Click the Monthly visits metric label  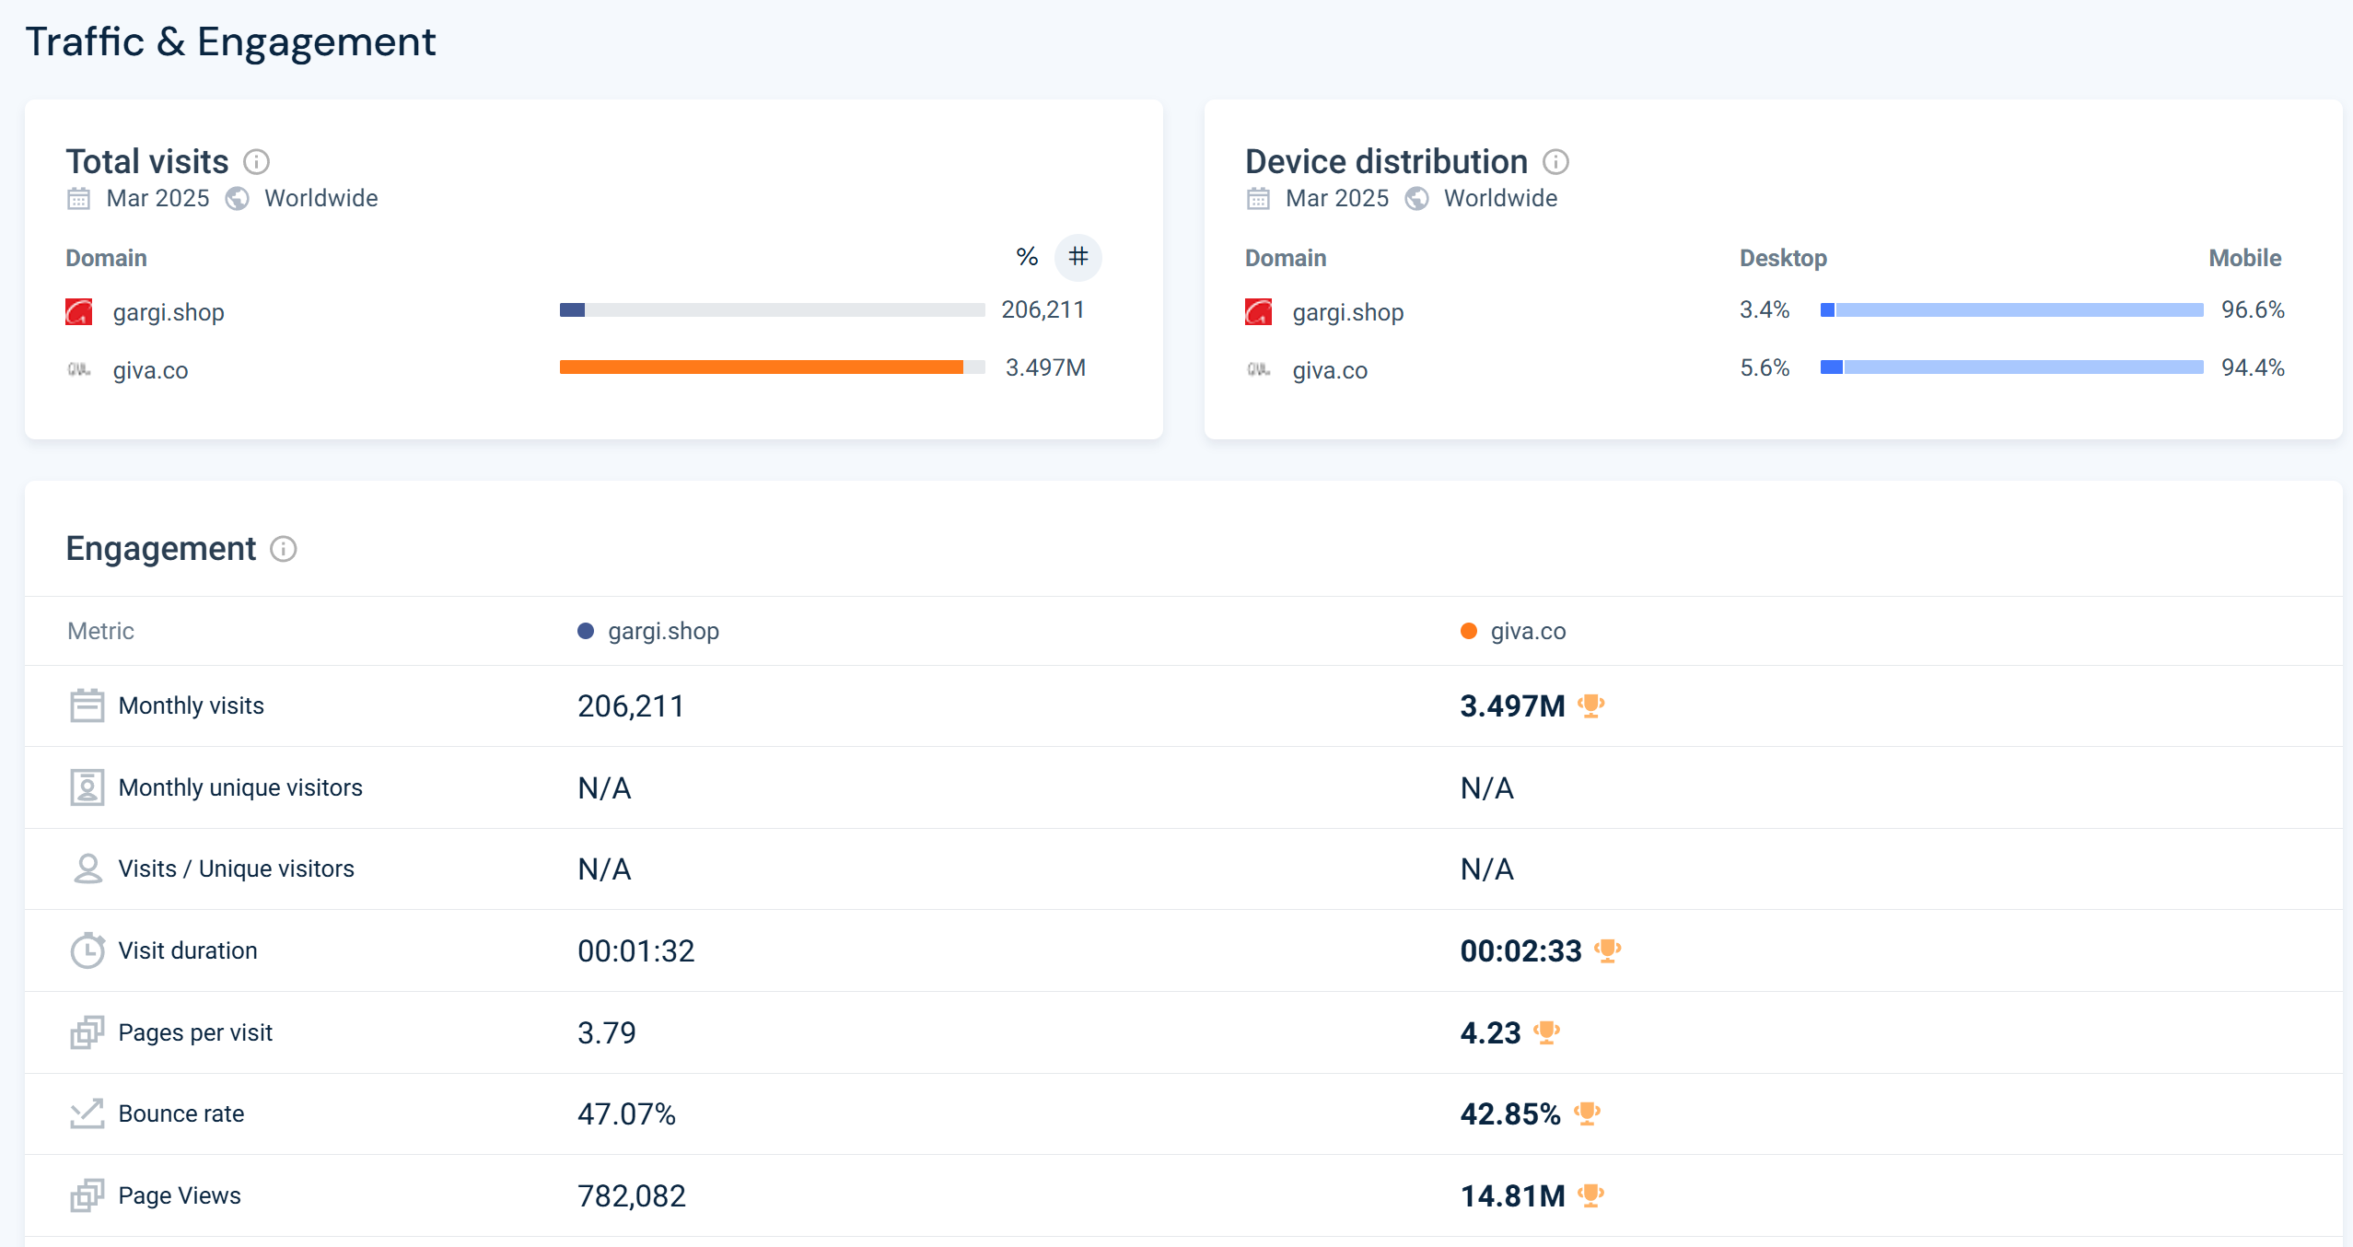click(x=191, y=705)
